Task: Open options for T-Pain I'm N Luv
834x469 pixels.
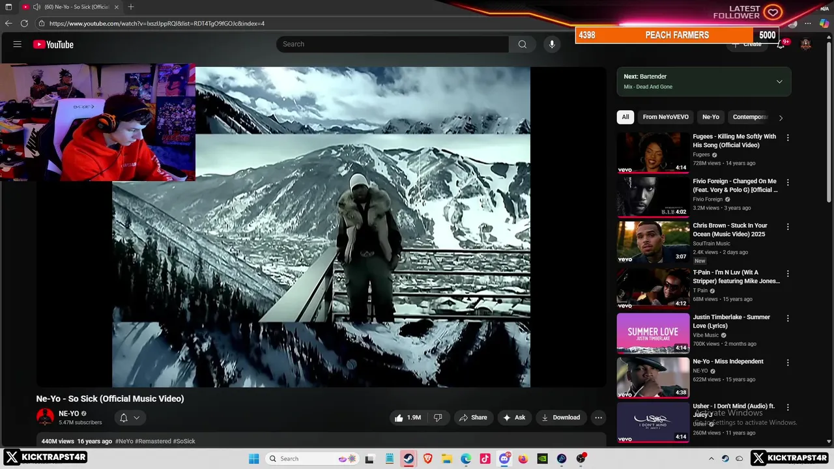Action: [x=788, y=274]
